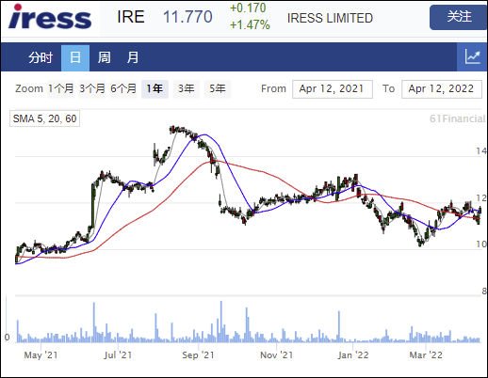Edit the From date field Apr 12, 2021

[x=333, y=89]
